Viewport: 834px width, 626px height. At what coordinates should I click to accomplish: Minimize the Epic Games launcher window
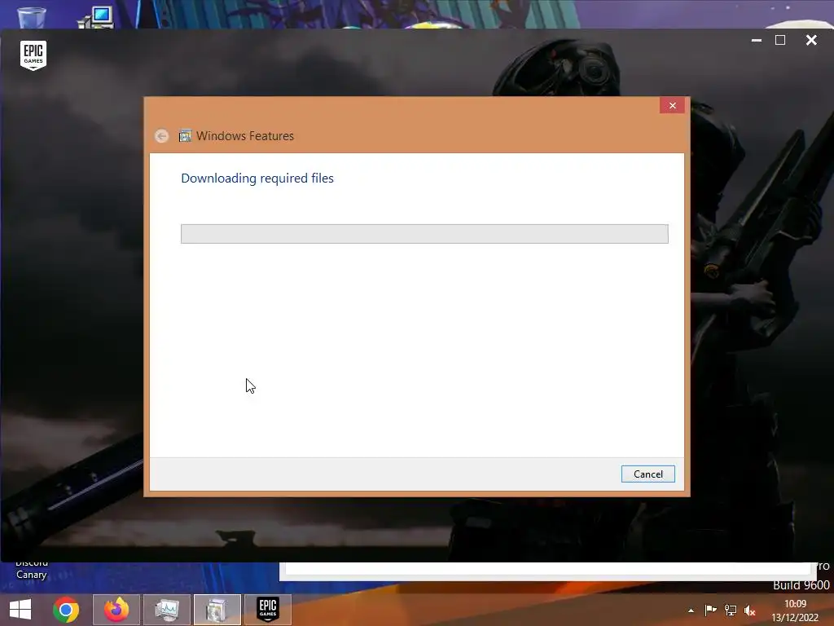[x=757, y=40]
